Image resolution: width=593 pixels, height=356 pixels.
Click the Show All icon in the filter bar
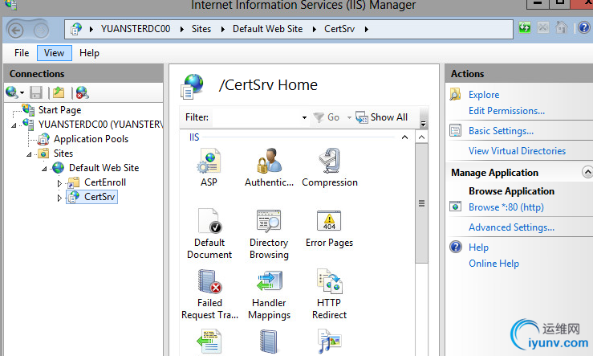click(362, 118)
